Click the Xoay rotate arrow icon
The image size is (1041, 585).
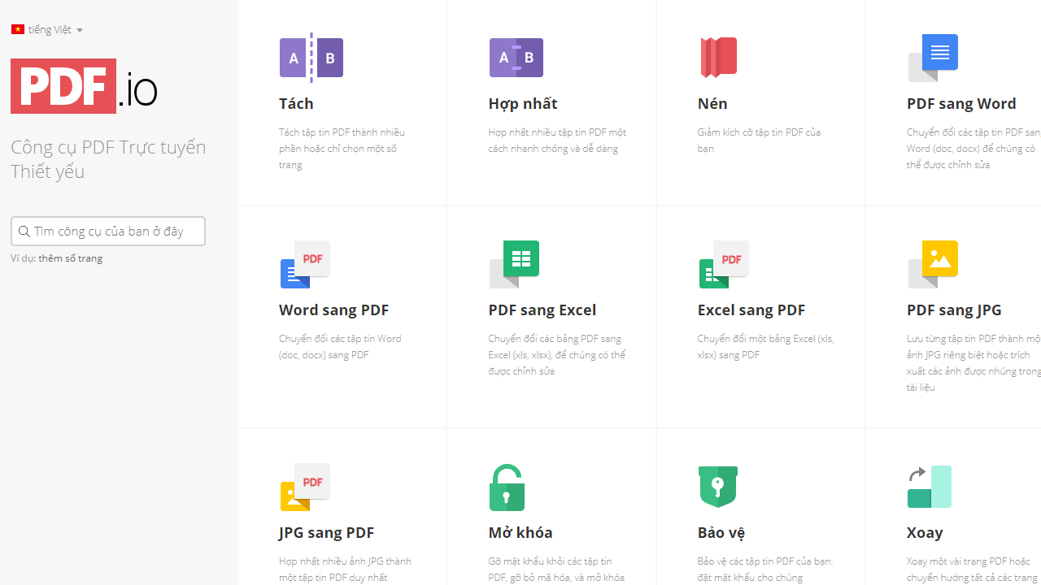(x=928, y=487)
